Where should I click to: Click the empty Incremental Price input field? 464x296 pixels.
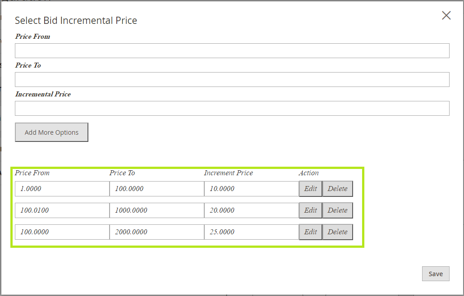coord(232,108)
